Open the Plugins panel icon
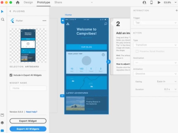The height and width of the screenshot is (133, 178). pyautogui.click(x=2, y=130)
